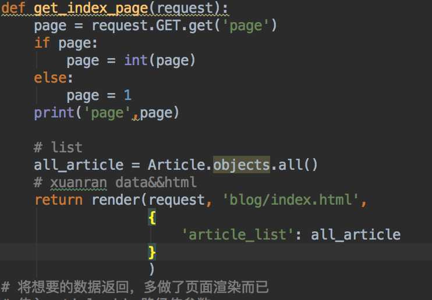432x300 pixels.
Task: Click 'article_list' dictionary key
Action: click(x=238, y=234)
